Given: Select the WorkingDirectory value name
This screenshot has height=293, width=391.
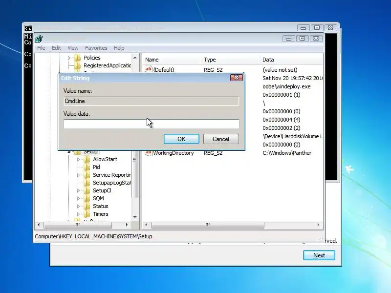Looking at the screenshot, I should [x=174, y=153].
